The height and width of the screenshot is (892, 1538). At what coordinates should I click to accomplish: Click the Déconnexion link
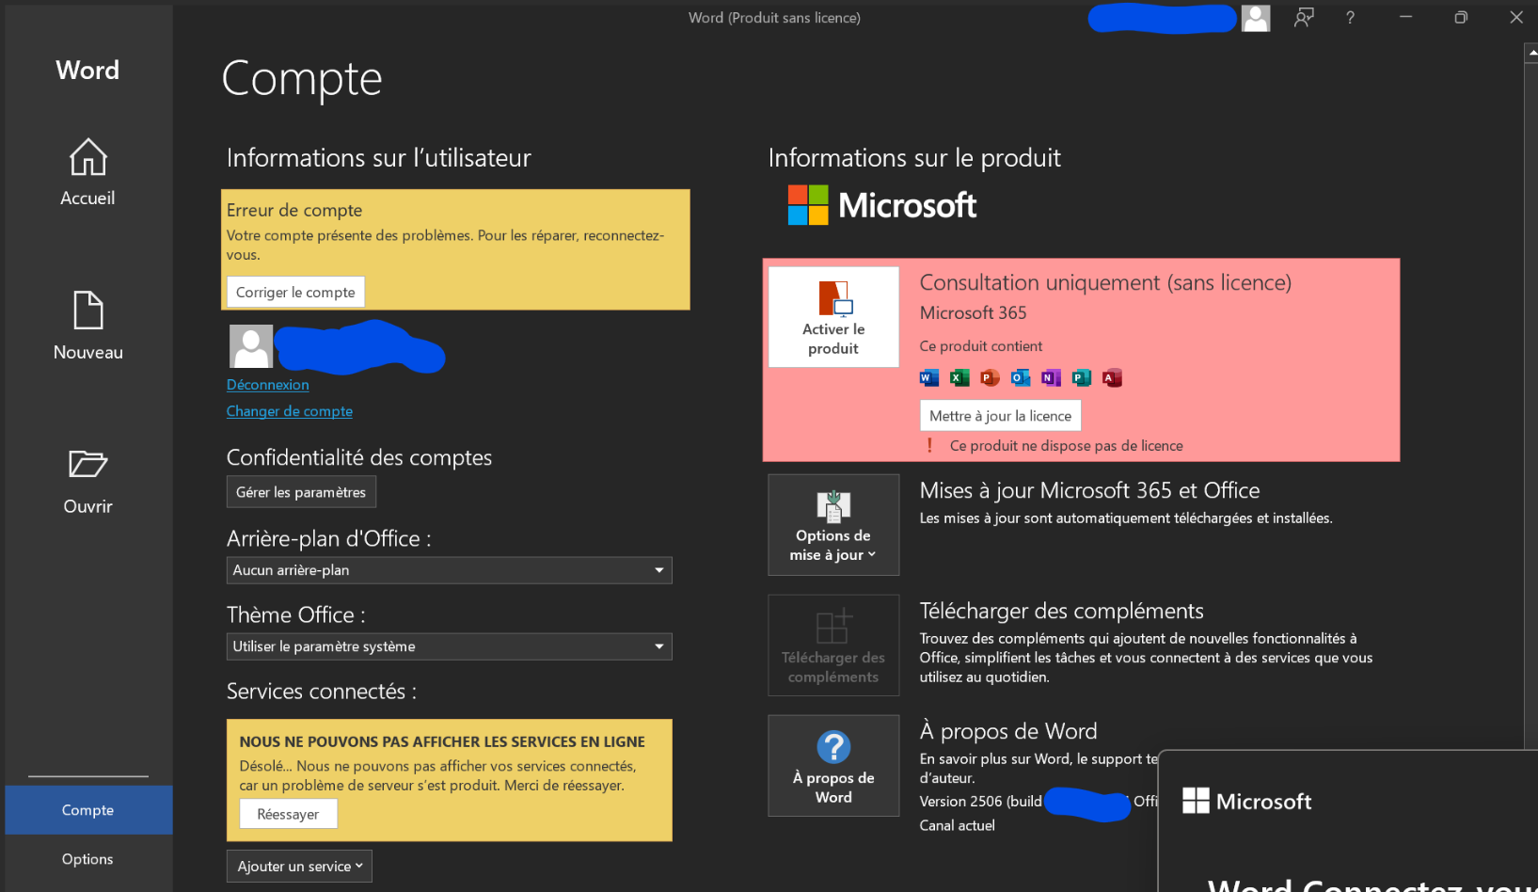click(268, 385)
